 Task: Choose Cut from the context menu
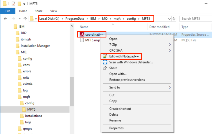pos(112,95)
